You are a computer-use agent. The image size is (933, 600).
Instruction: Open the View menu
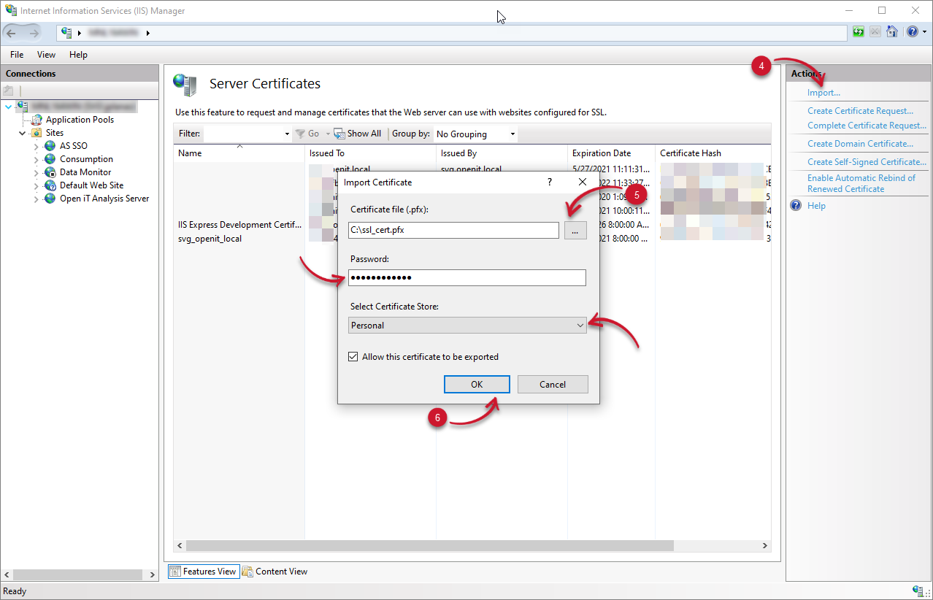click(x=45, y=54)
